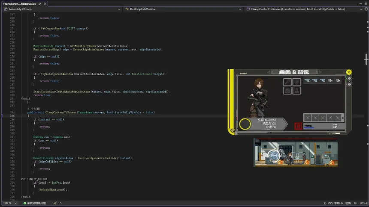The width and height of the screenshot is (369, 207).
Task: Click the diamond icon below the yellow close button
Action: (x=349, y=78)
